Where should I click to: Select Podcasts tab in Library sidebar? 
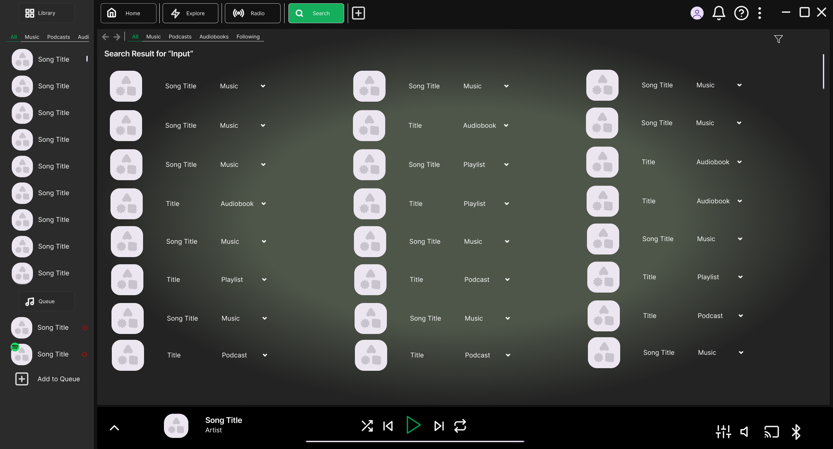(x=58, y=37)
